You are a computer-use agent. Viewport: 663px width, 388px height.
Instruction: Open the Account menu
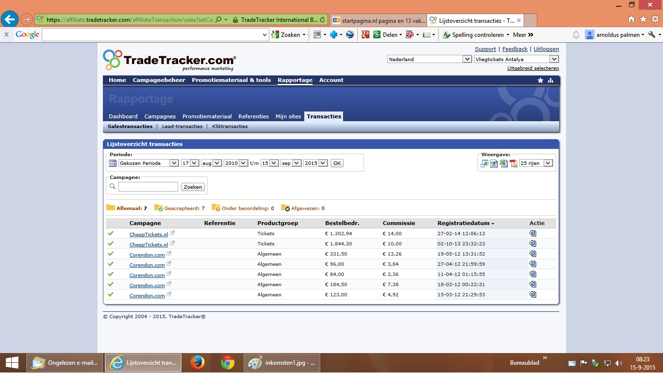point(331,80)
